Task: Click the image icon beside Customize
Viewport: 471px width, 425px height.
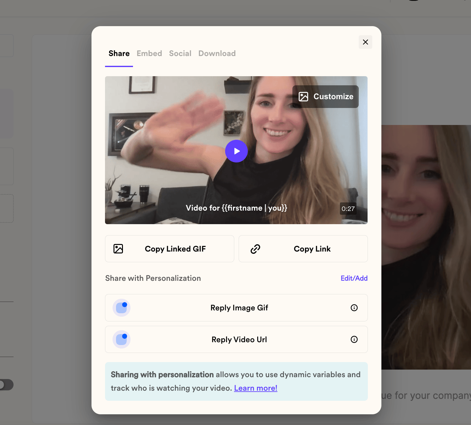Action: (303, 97)
